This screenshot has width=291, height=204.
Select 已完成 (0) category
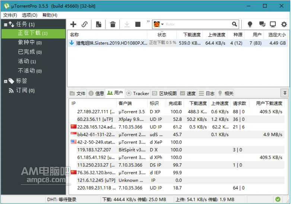pos(30,52)
